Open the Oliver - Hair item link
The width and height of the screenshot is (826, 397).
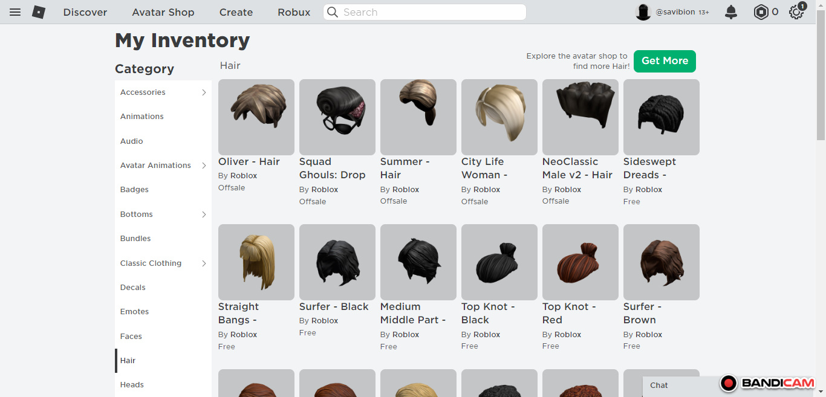click(249, 161)
